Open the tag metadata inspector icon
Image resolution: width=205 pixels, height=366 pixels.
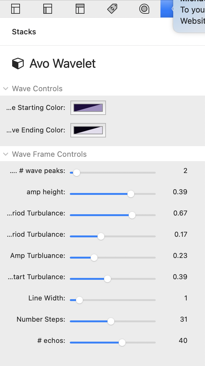pos(112,9)
